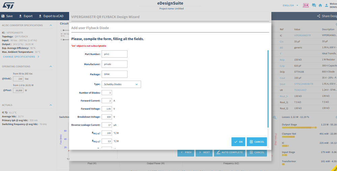Click CHANGE SPECIFICATIONS link
This screenshot has height=171, width=337.
coord(21,57)
